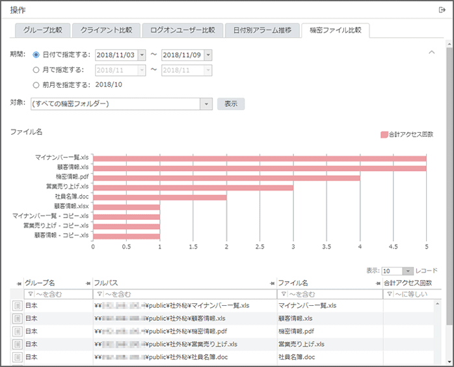Open 対象 folder dropdown arrow
Screen dimensions: 454x367
click(206, 104)
